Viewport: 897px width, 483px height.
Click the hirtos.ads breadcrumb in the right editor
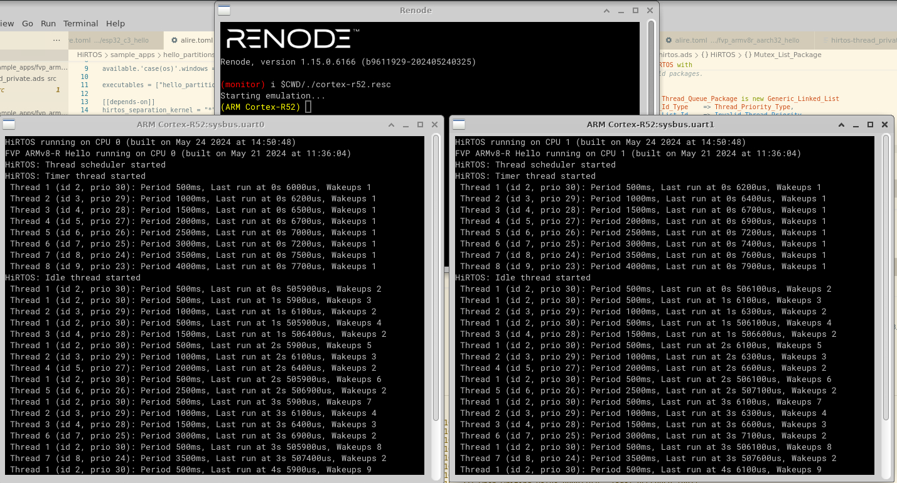click(x=675, y=55)
